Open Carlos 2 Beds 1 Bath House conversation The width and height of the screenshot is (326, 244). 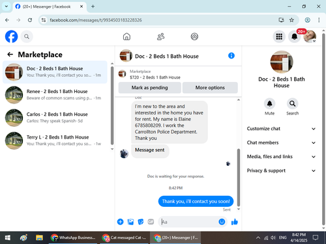click(x=55, y=118)
